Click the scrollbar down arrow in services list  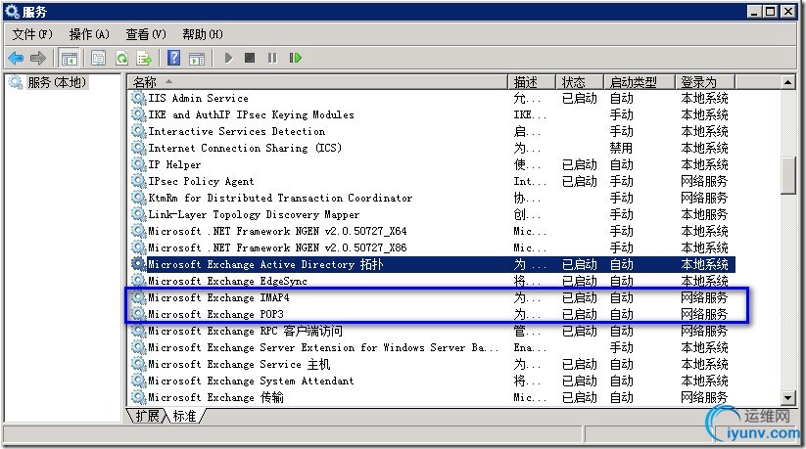pyautogui.click(x=787, y=397)
